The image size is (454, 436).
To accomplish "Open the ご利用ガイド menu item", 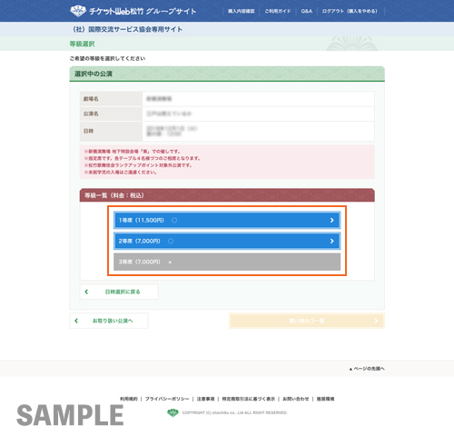I will pos(278,11).
